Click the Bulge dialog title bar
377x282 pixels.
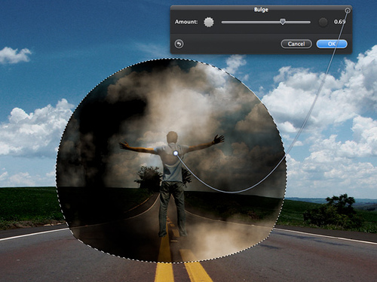click(261, 10)
